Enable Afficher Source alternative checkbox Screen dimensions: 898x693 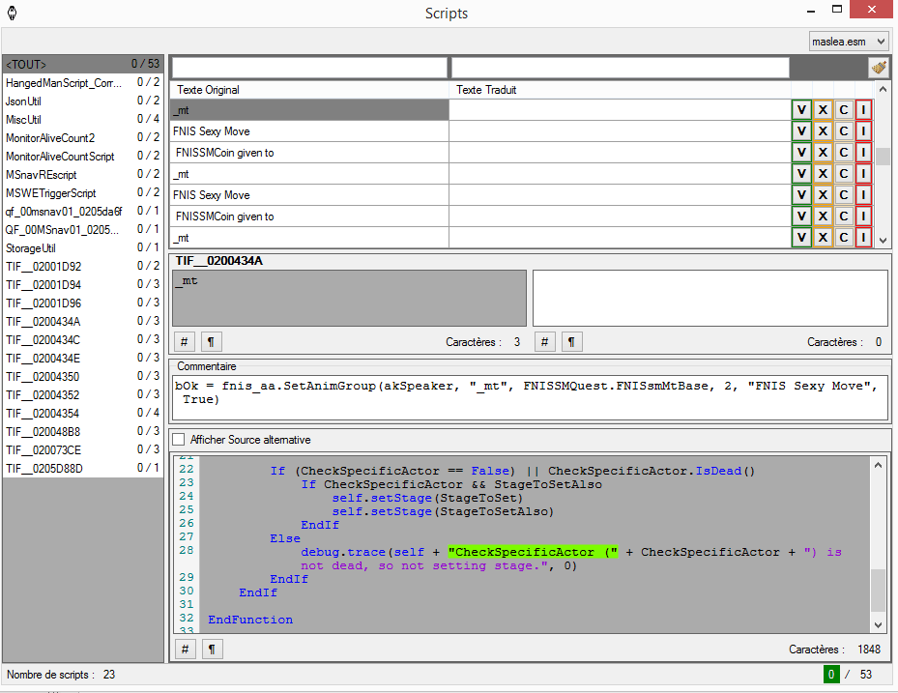click(178, 440)
